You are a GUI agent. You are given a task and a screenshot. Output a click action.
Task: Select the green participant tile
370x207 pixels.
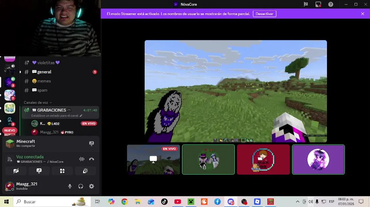(208, 160)
